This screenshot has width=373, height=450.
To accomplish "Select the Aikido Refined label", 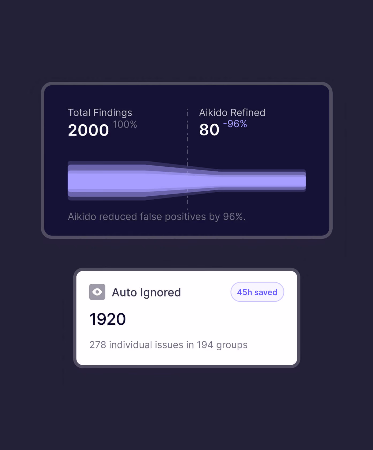I will point(232,112).
